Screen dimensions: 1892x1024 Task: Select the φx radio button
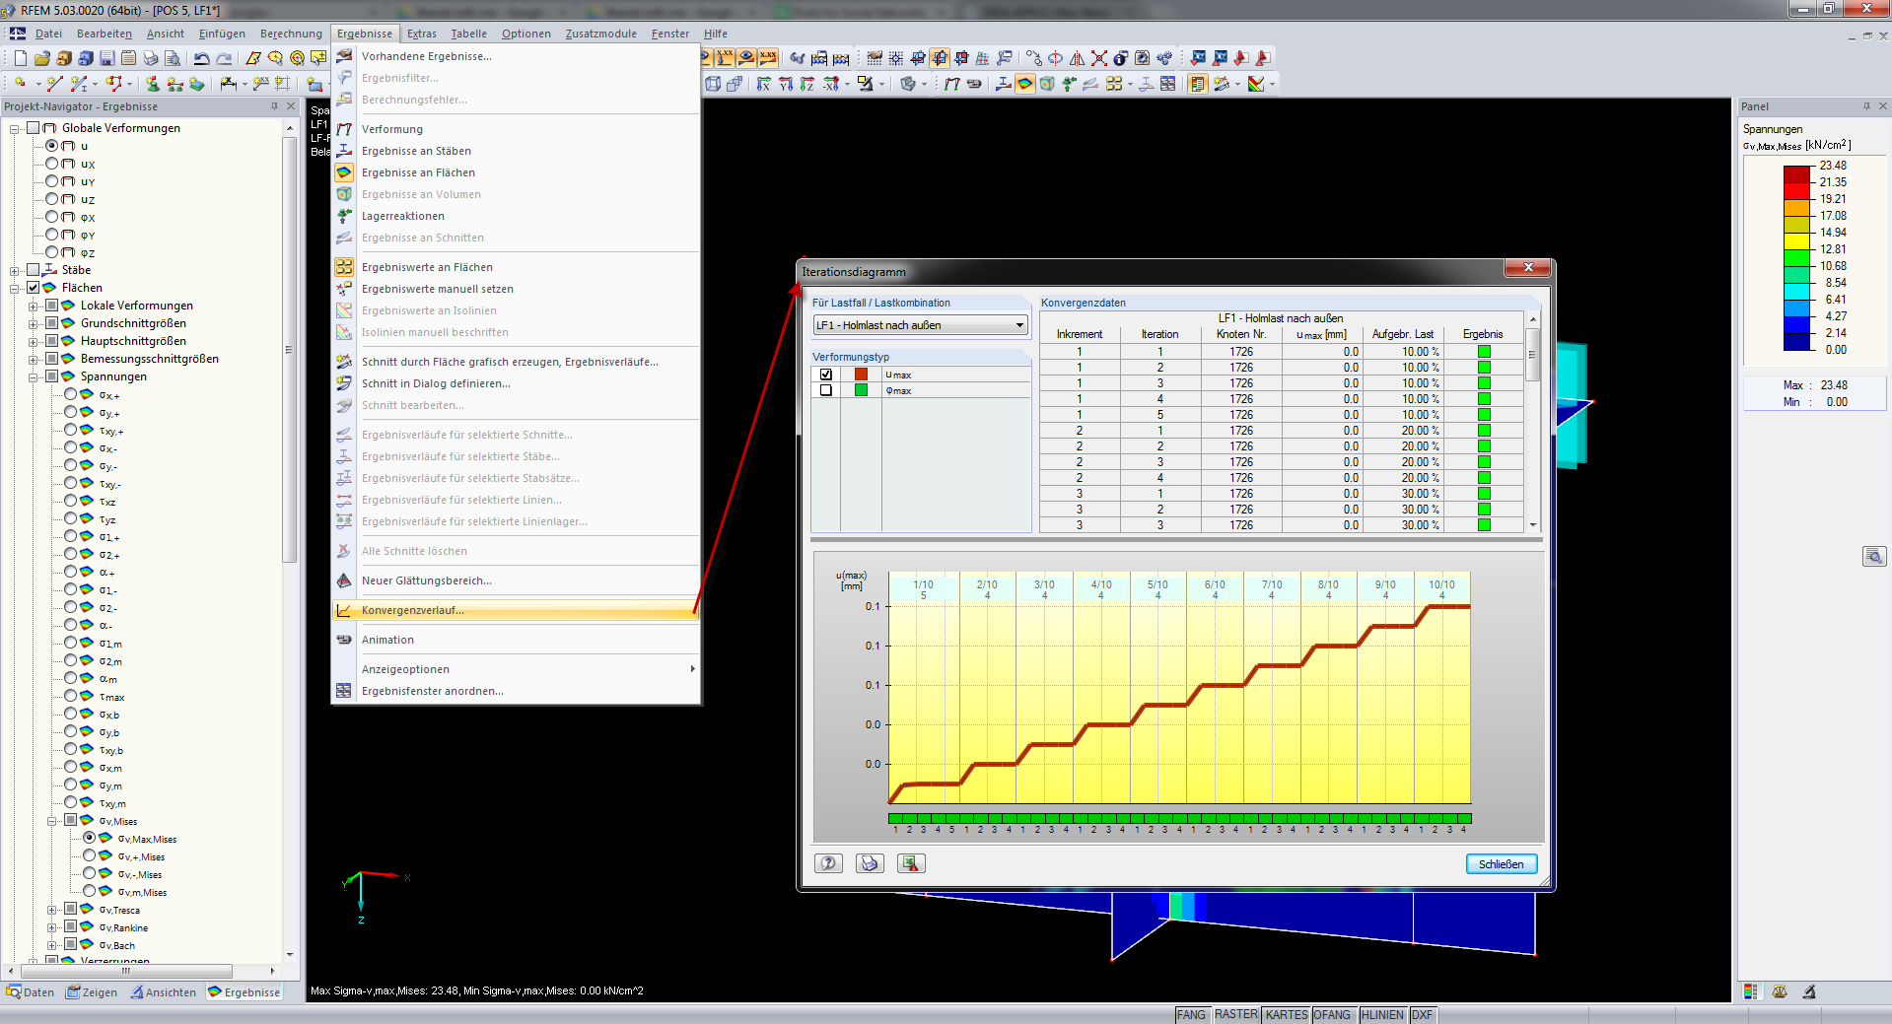52,217
